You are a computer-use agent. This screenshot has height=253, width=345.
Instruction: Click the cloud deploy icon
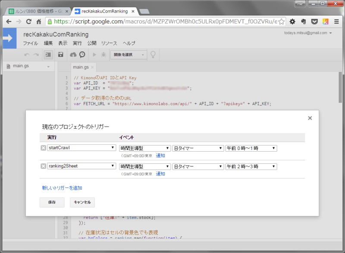click(73, 54)
